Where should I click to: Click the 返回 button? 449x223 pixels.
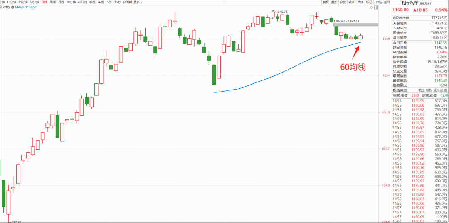point(387,2)
